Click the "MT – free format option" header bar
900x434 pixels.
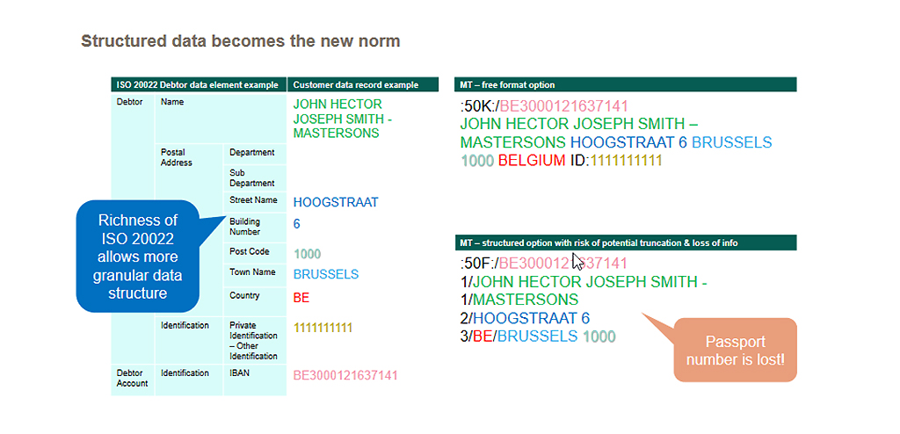tap(625, 85)
